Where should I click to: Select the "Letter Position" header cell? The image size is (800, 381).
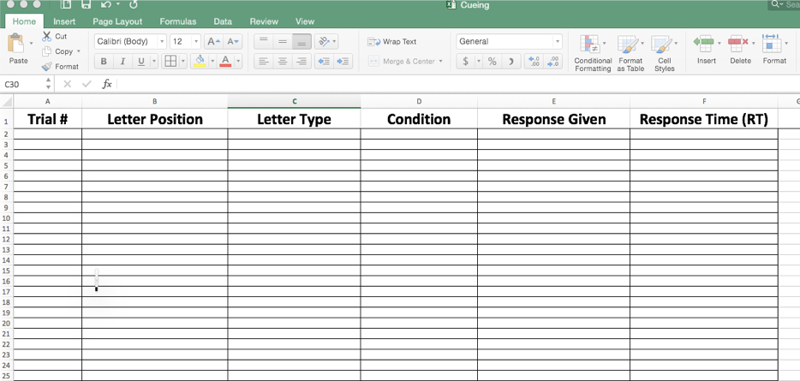point(154,119)
